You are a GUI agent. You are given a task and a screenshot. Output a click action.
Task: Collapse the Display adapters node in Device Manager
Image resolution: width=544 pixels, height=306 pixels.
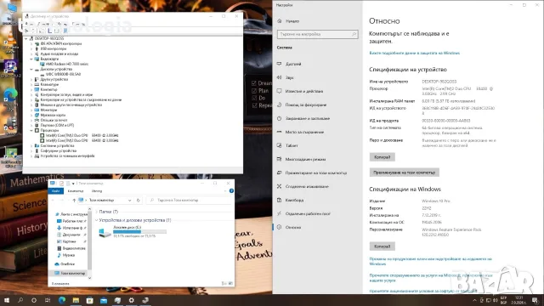[31, 59]
